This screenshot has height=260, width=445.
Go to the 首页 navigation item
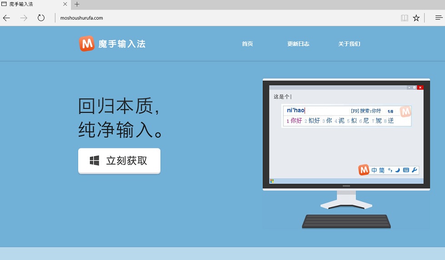[x=247, y=44]
